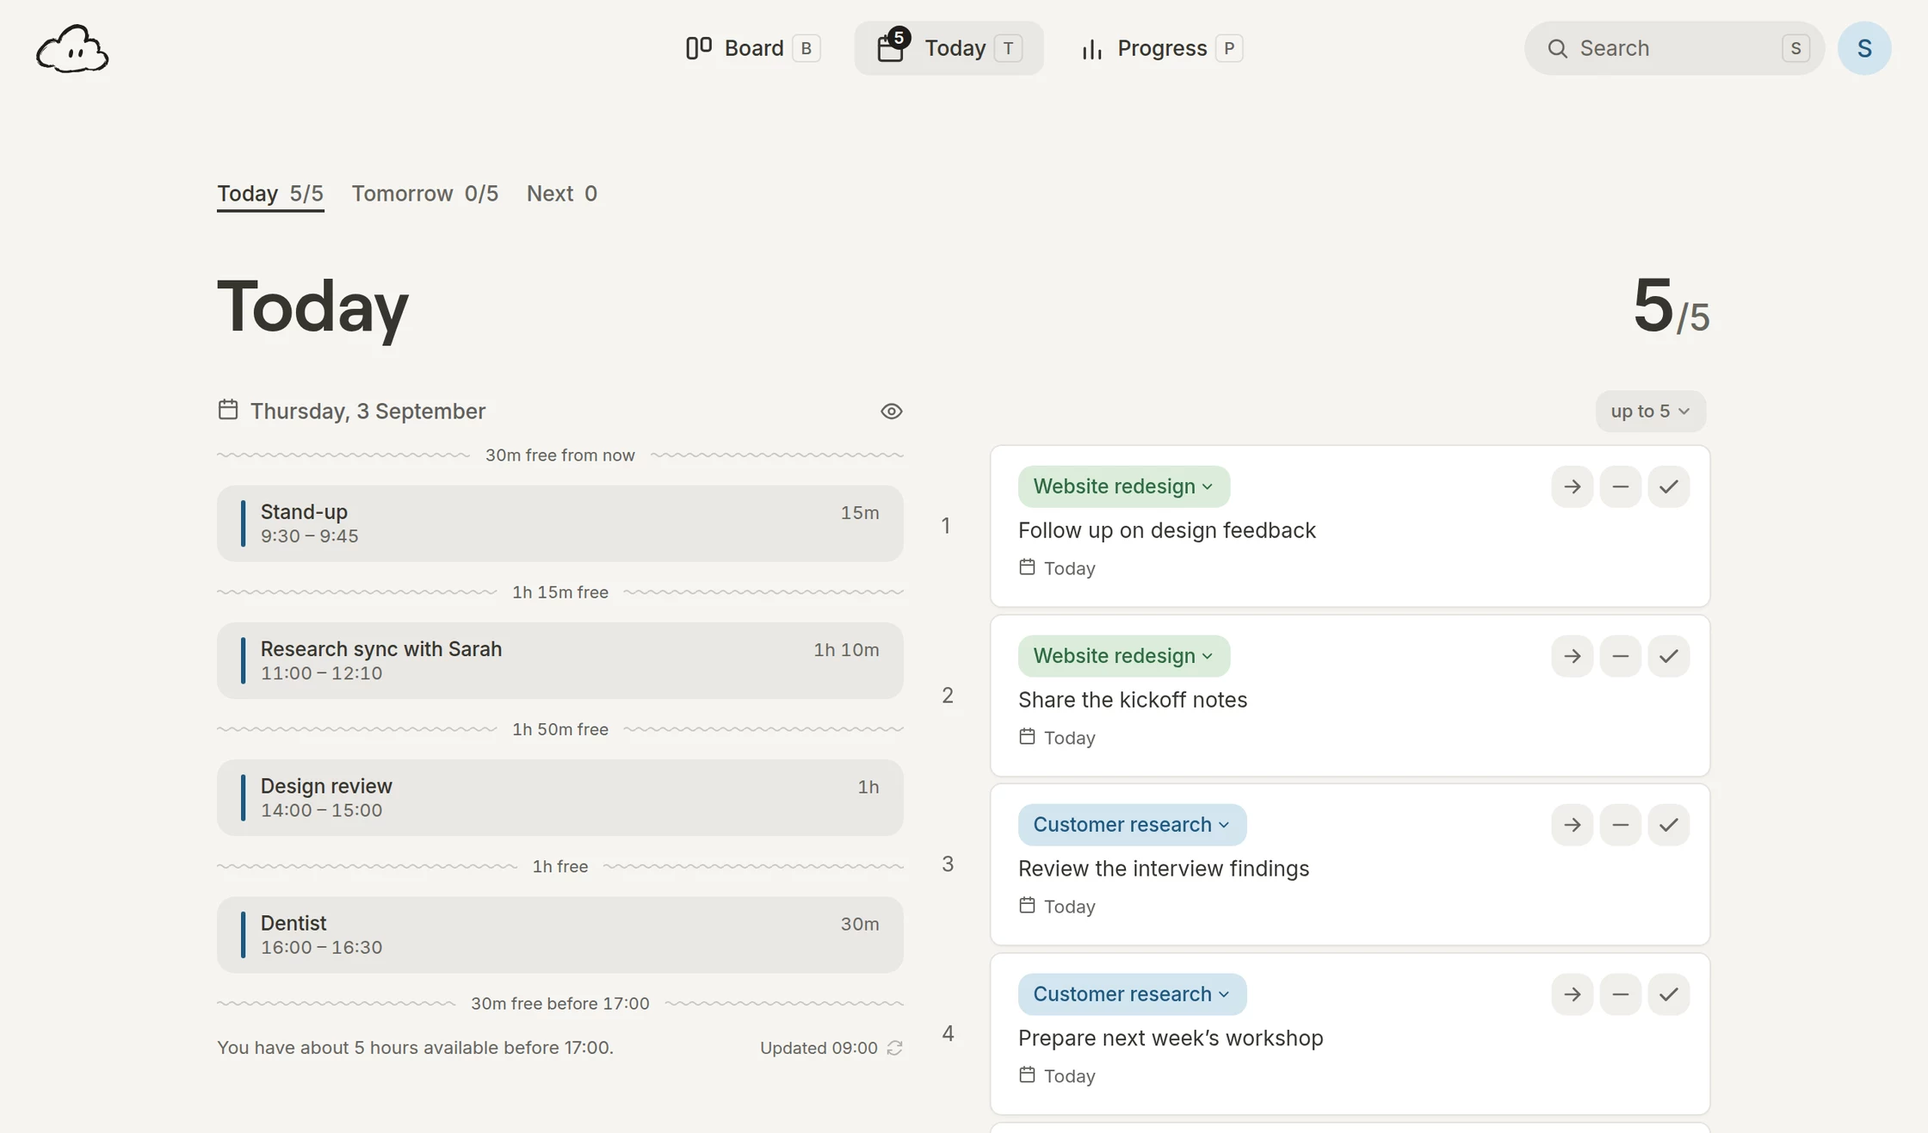Move 'Follow up on design feedback' with arrow icon

pyautogui.click(x=1572, y=486)
